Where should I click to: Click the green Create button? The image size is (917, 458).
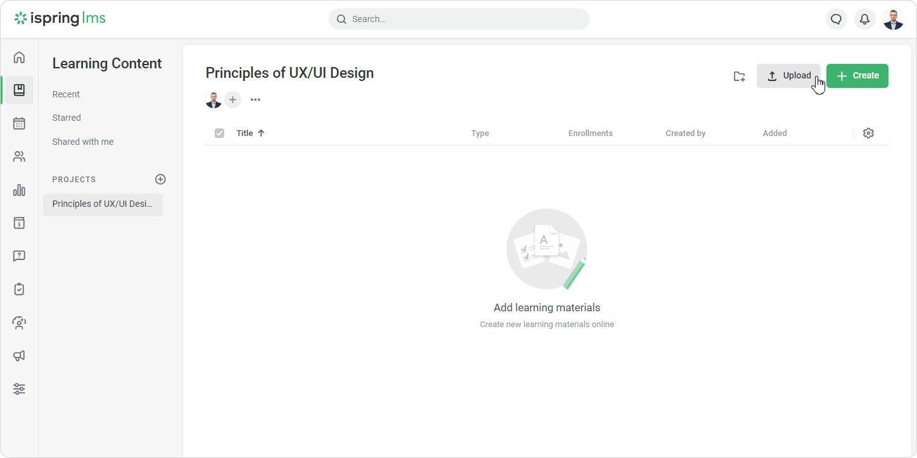(x=857, y=76)
